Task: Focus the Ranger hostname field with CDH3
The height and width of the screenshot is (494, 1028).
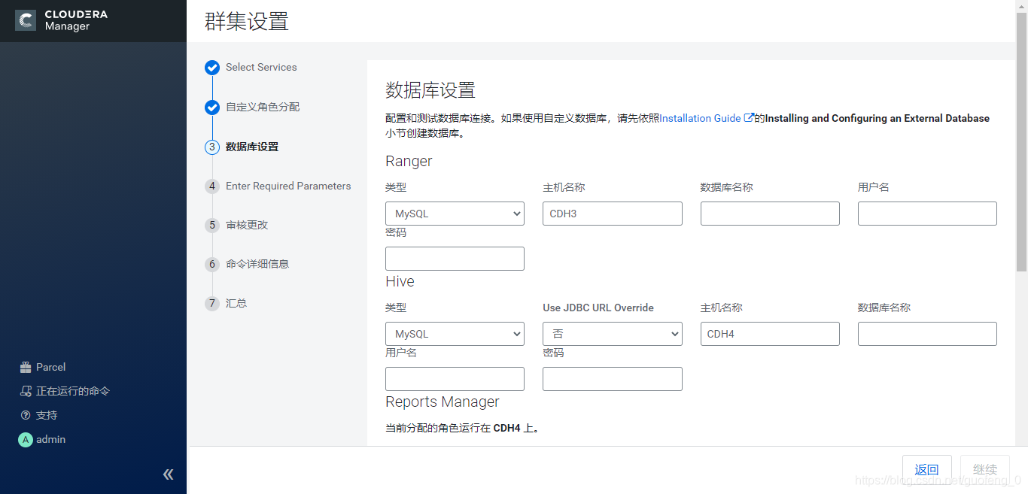Action: [x=613, y=214]
